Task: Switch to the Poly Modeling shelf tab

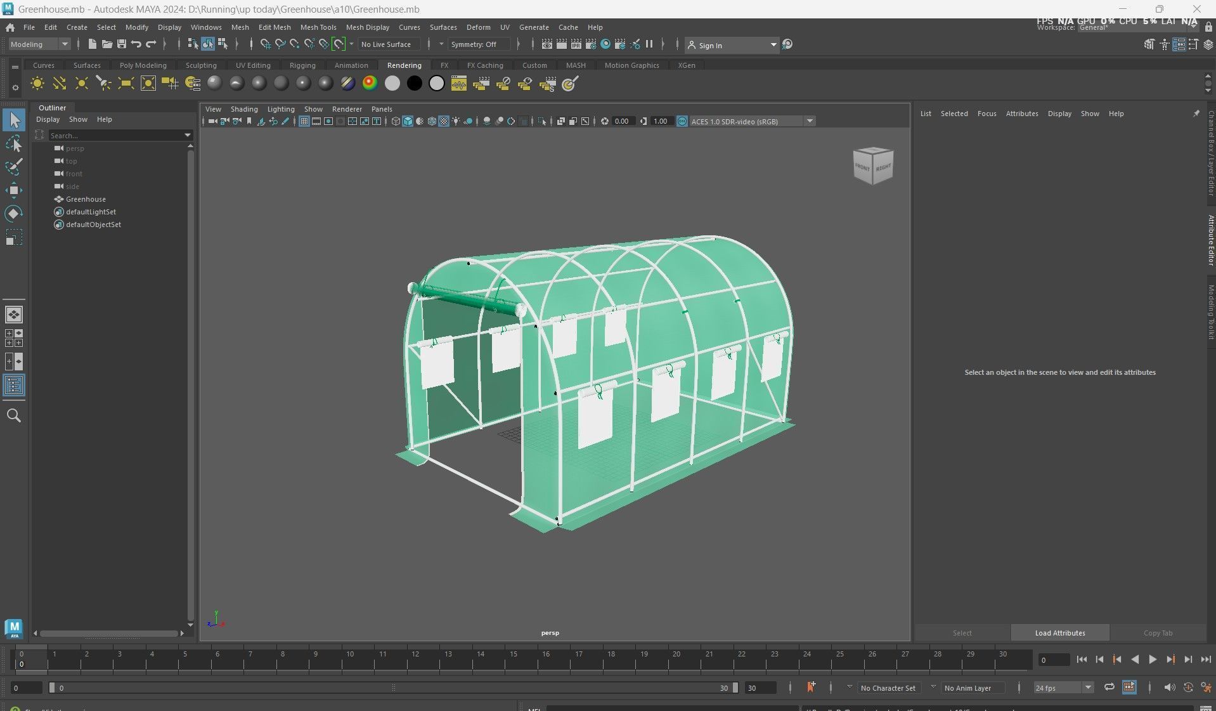Action: pyautogui.click(x=143, y=65)
